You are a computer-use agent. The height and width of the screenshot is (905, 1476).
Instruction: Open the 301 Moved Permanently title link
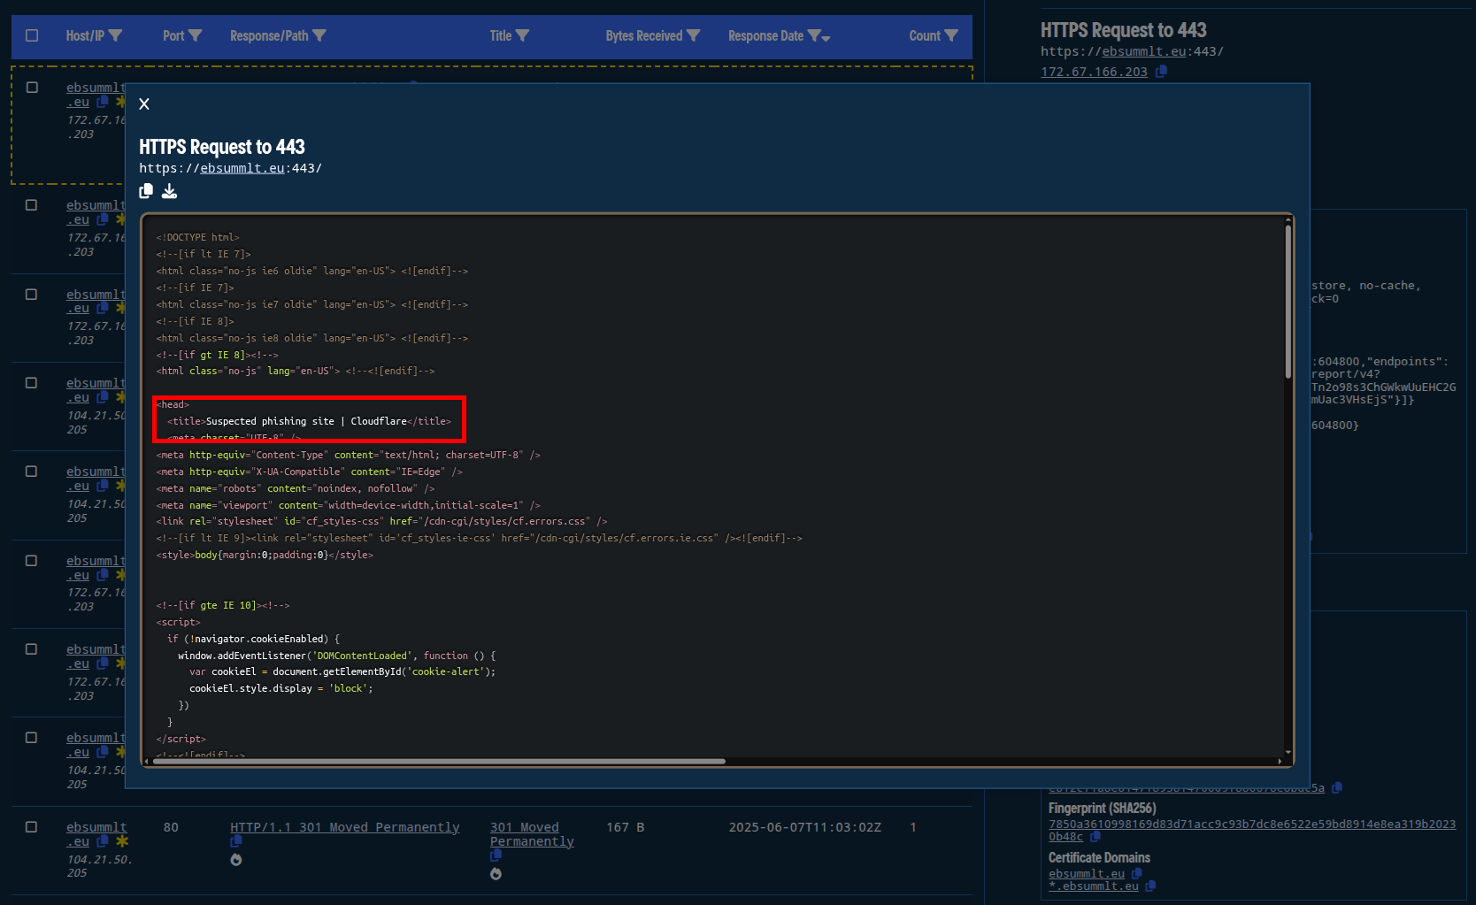pyautogui.click(x=532, y=834)
